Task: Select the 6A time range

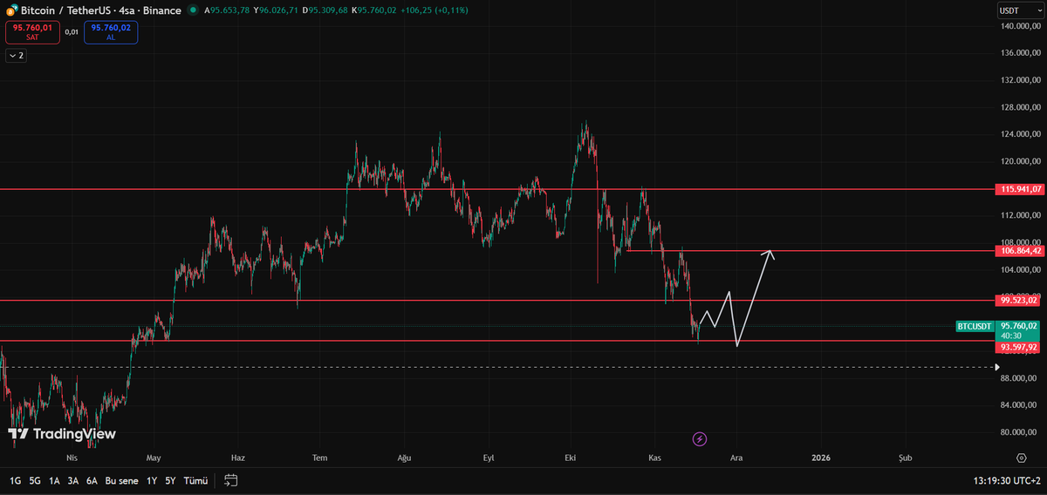Action: [92, 480]
